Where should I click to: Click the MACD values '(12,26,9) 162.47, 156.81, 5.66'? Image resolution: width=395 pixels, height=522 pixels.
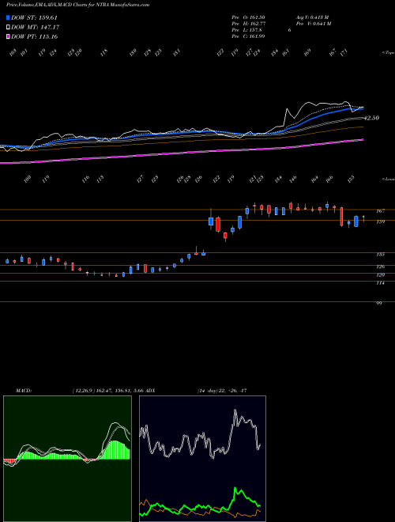click(107, 391)
